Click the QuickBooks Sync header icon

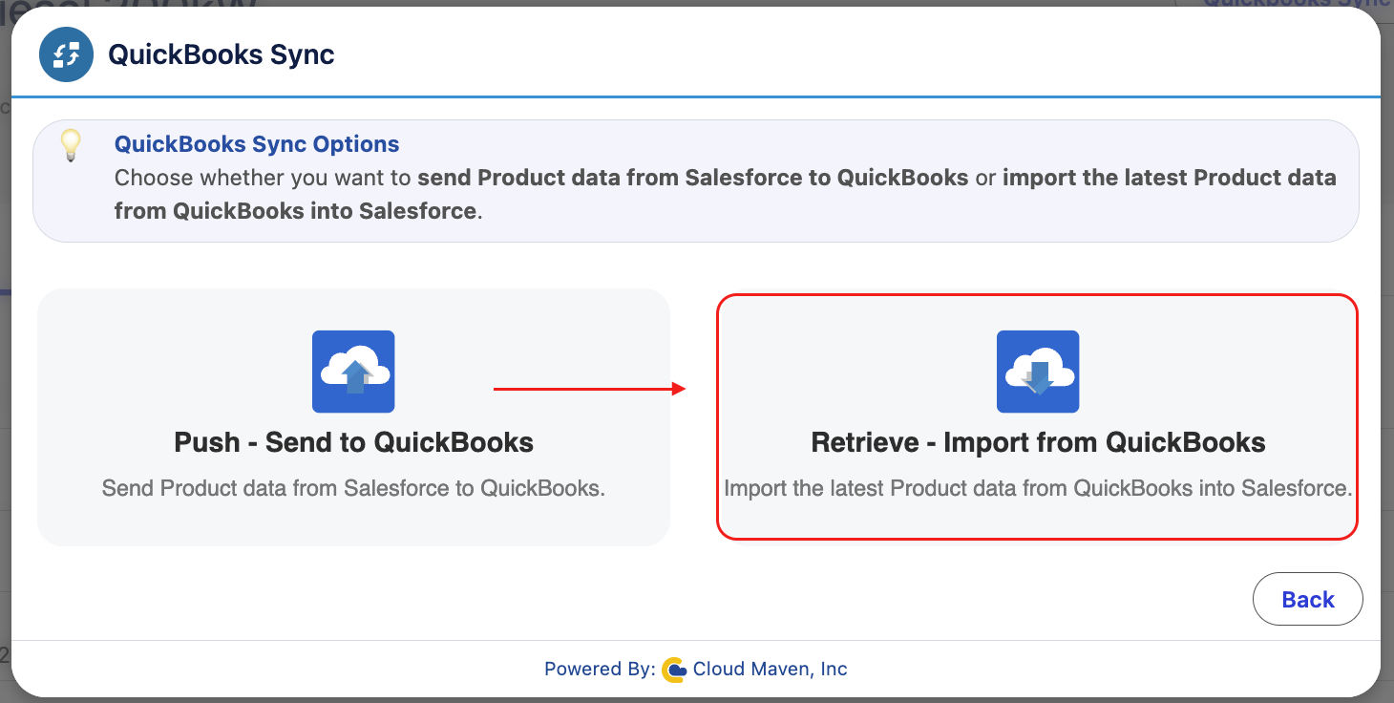click(x=66, y=54)
